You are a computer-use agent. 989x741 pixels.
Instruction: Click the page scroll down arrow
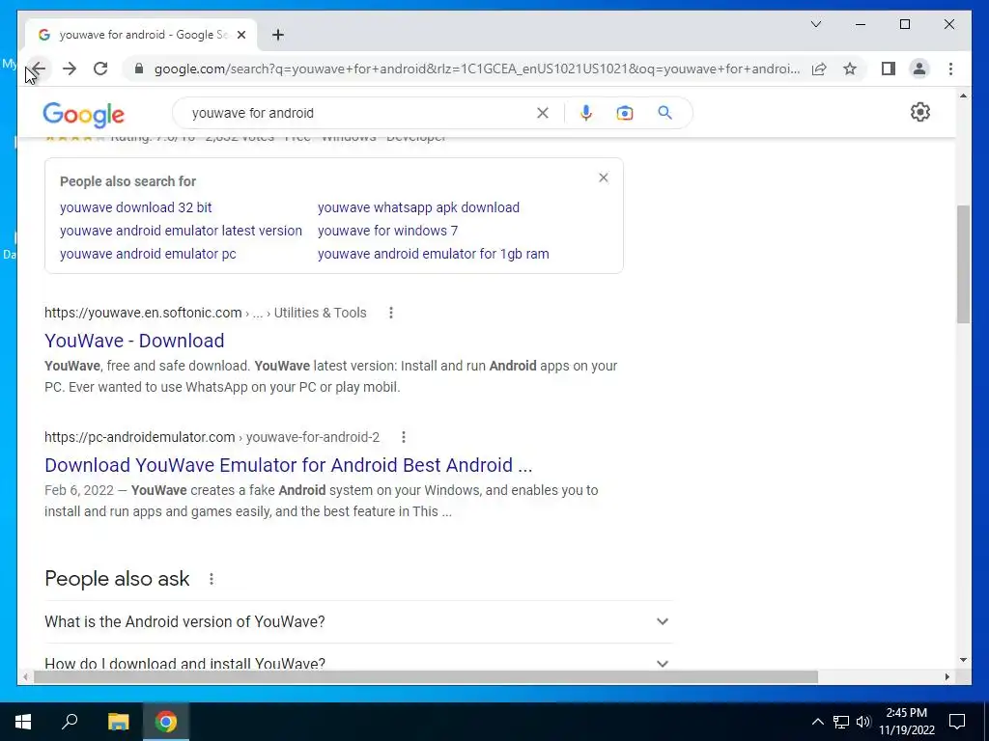click(x=963, y=660)
